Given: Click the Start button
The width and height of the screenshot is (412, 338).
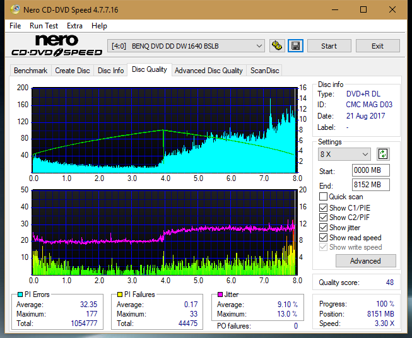Looking at the screenshot, I should [x=329, y=46].
